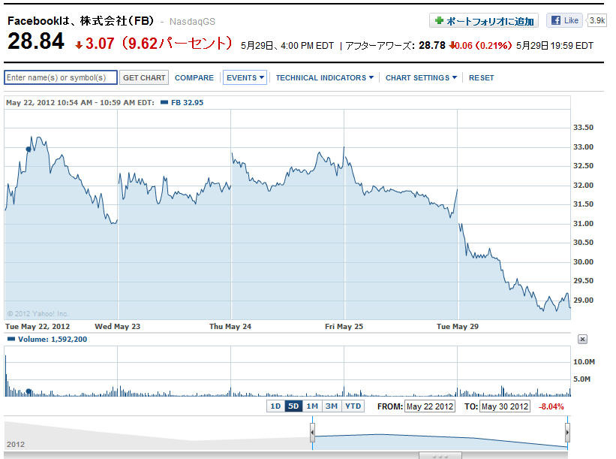
Task: Click the green plus add-to-portfolio icon
Action: 439,20
